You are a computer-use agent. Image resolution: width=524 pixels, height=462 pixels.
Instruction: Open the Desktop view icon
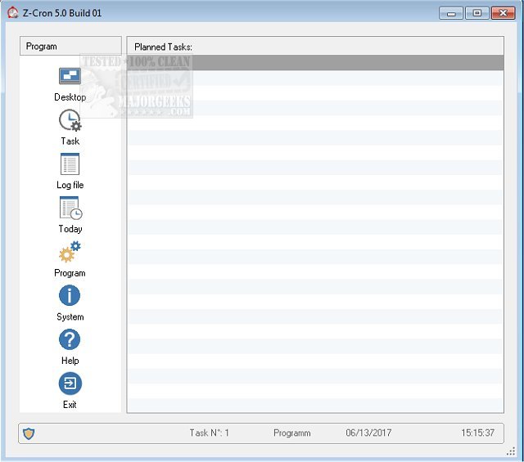(70, 76)
